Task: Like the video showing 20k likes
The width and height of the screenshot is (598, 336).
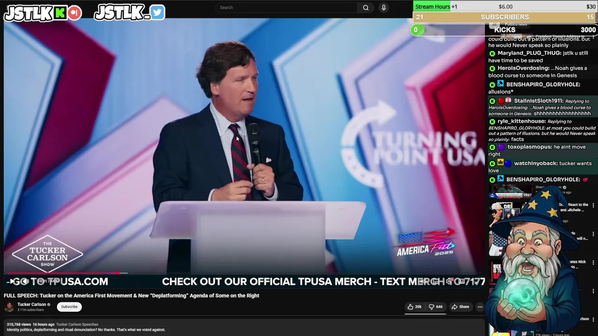Action: point(414,307)
